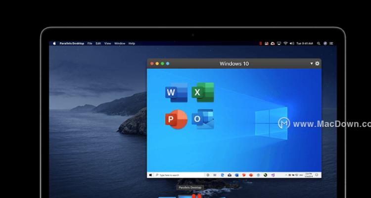Click the Windows taskbar clock and date
Screen dimensions: 371x198
coord(308,175)
